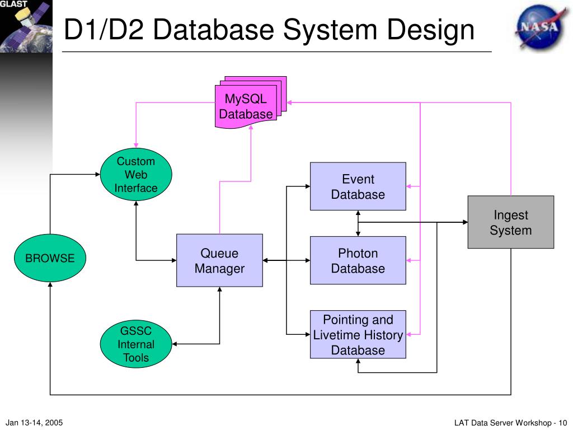Select the MySQL Database shape
Viewport: 573px width, 430px height.
pos(251,102)
